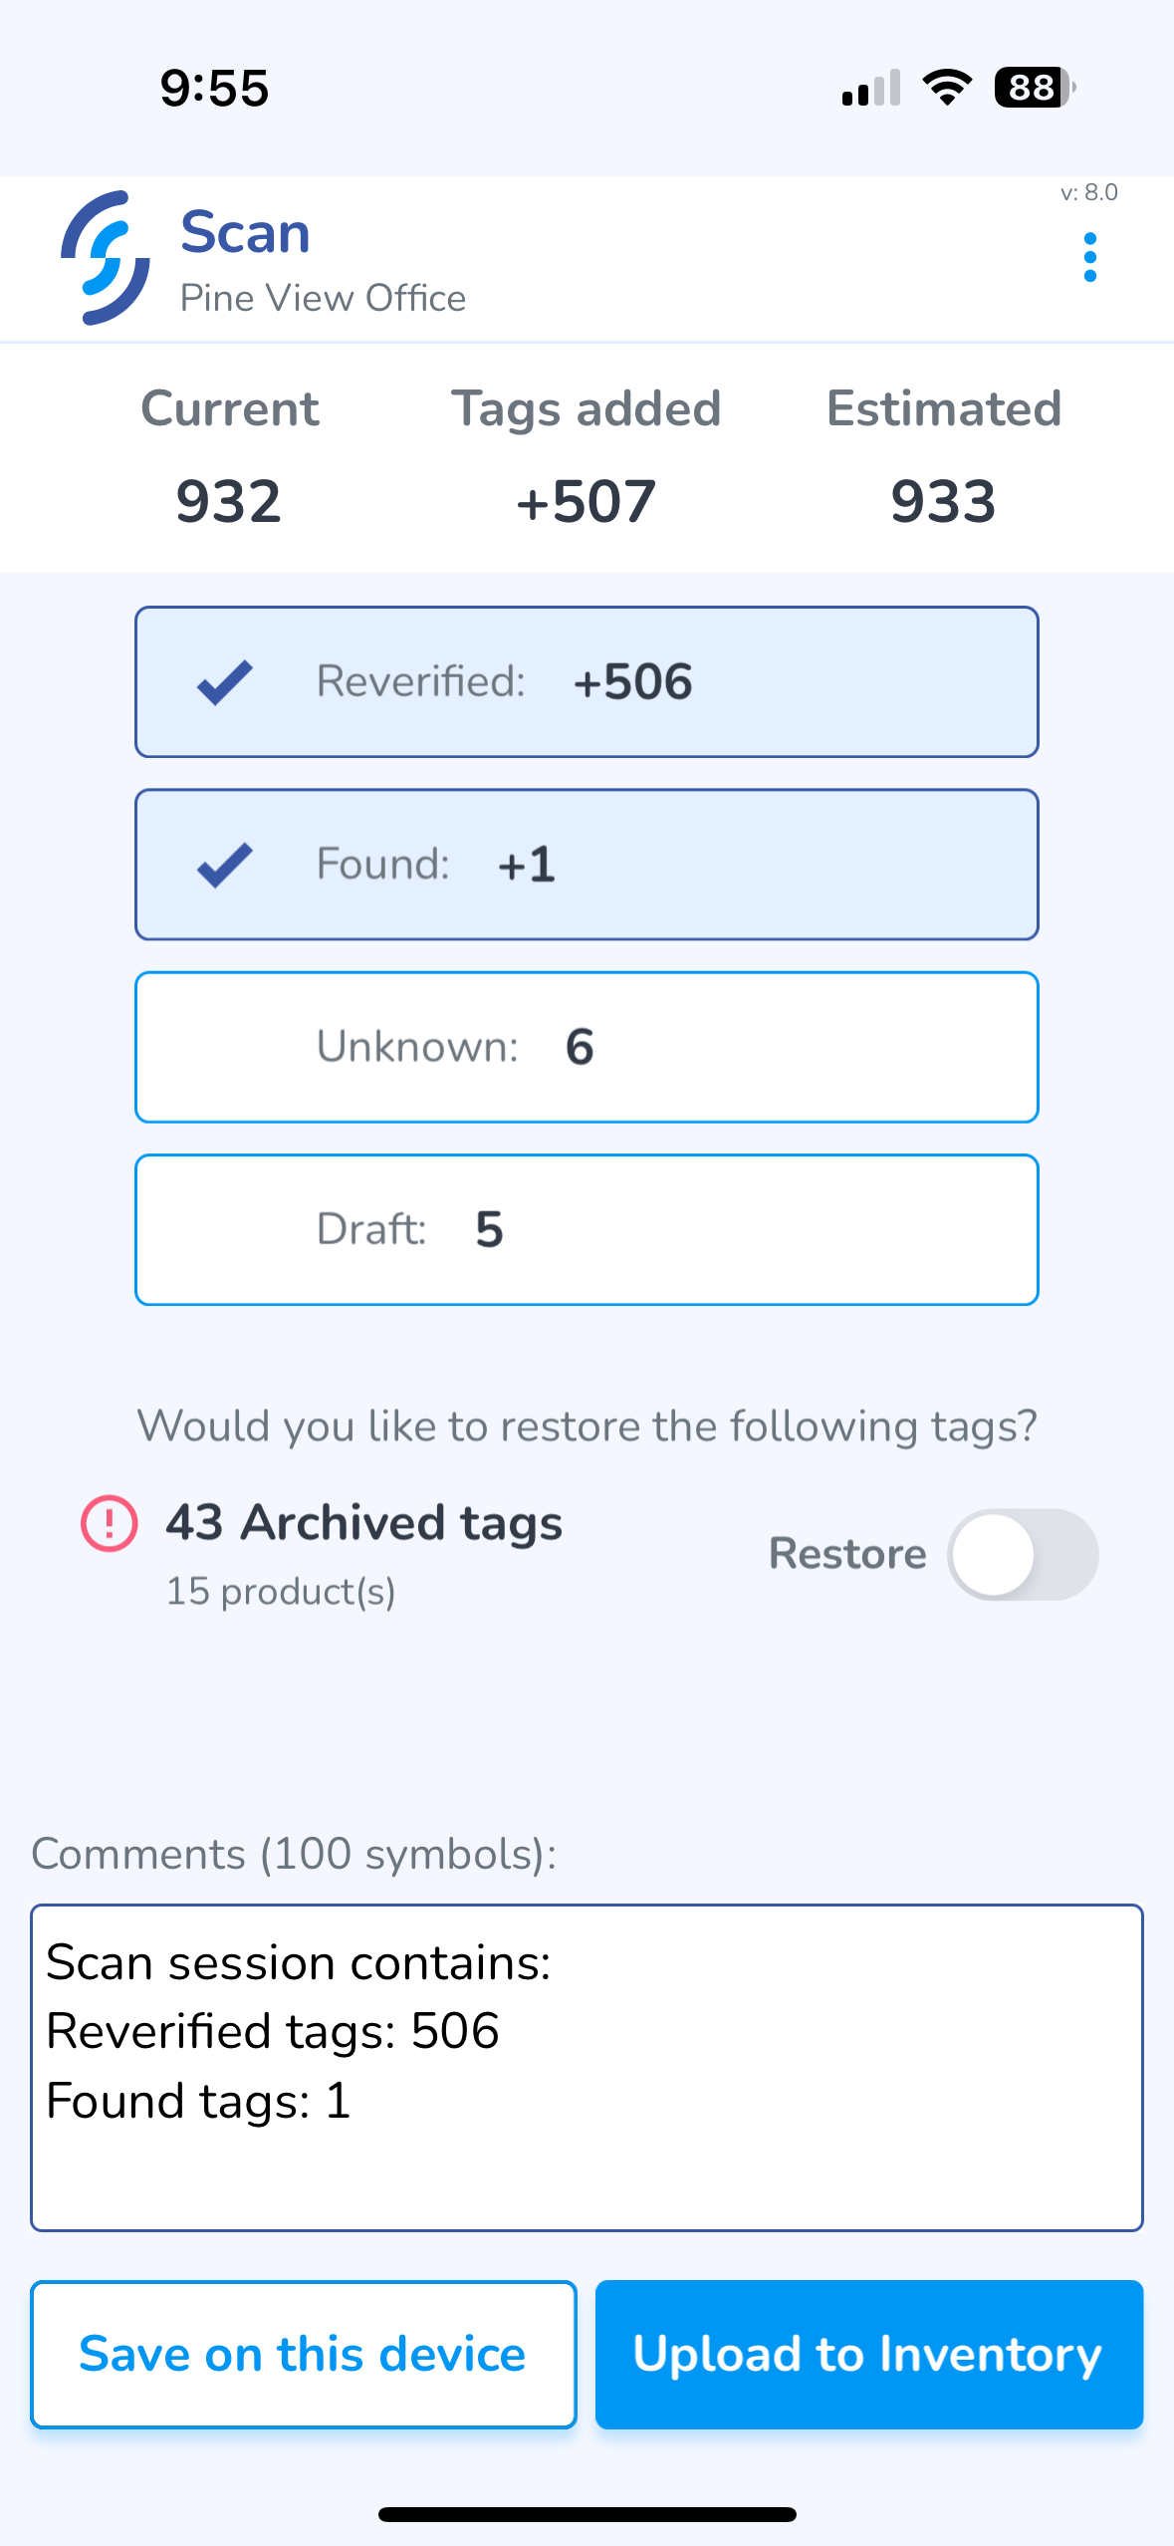The width and height of the screenshot is (1174, 2546).
Task: Tap the cellular signal bars icon
Action: (x=871, y=88)
